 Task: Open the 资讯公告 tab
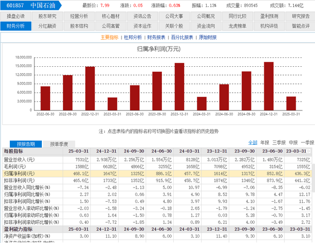[x=142, y=16]
